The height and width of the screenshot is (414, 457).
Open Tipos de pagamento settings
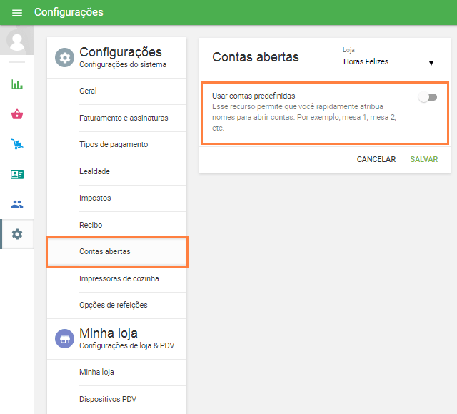click(x=116, y=144)
